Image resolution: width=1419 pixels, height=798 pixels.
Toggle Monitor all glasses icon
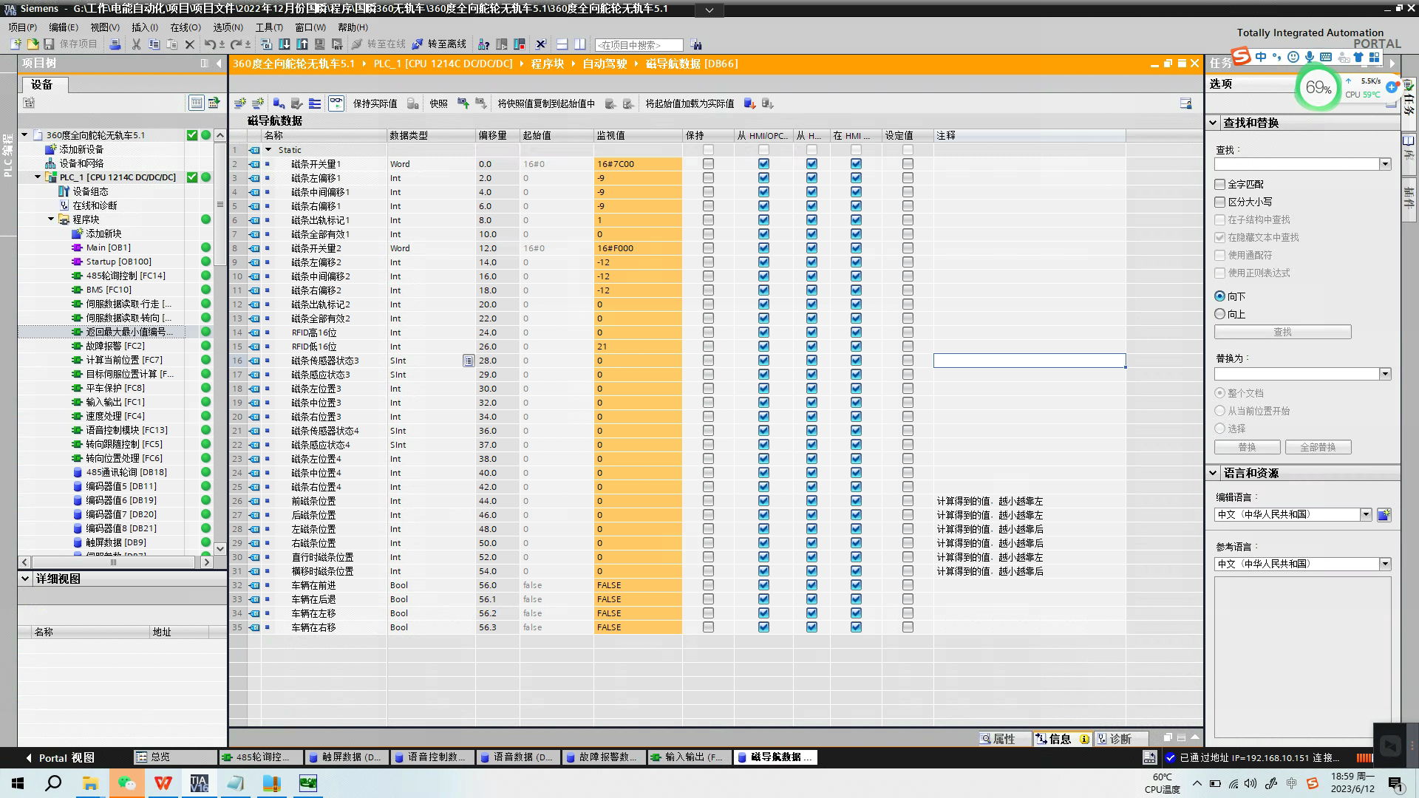[336, 103]
